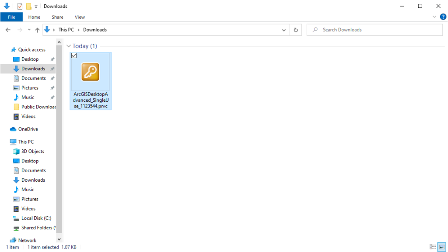Select Network in the navigation pane
This screenshot has width=448, height=252.
click(27, 240)
